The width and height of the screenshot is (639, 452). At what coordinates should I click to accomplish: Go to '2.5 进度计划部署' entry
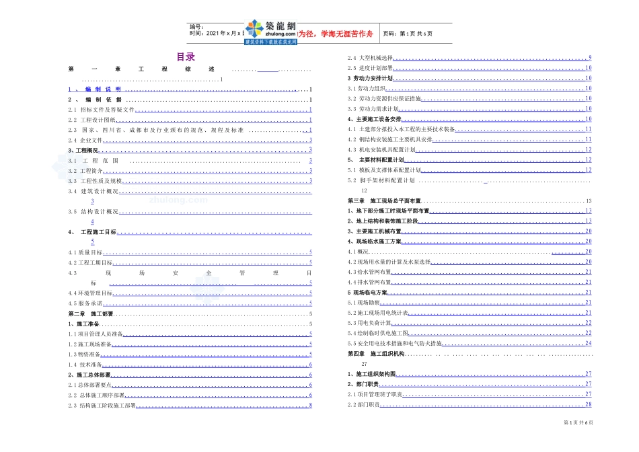(x=469, y=68)
